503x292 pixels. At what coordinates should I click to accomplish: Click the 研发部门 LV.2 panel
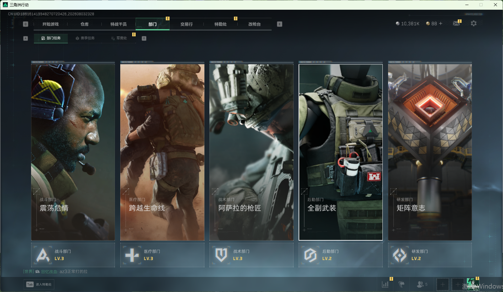430,255
